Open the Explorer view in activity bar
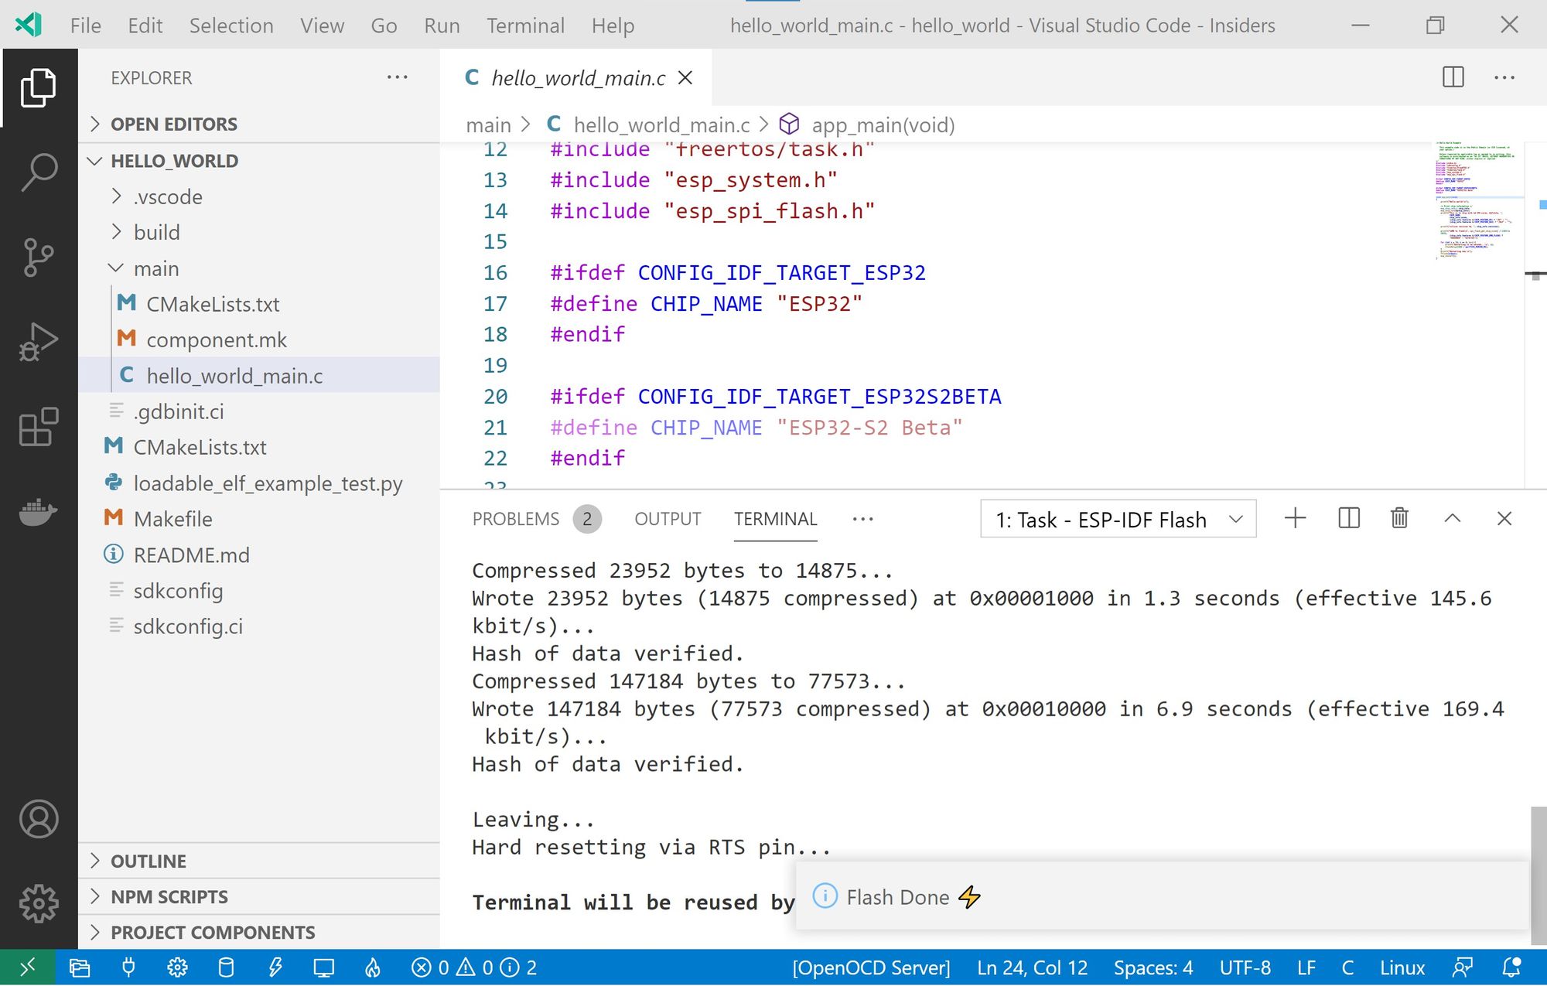This screenshot has height=986, width=1547. [39, 87]
